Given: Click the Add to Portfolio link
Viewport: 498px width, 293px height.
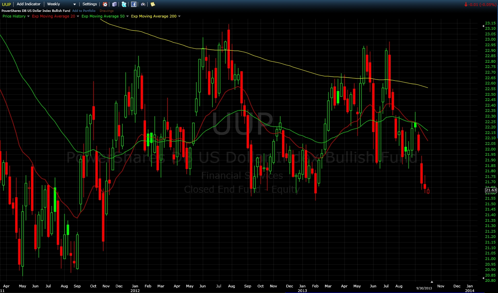Looking at the screenshot, I should click(x=84, y=11).
